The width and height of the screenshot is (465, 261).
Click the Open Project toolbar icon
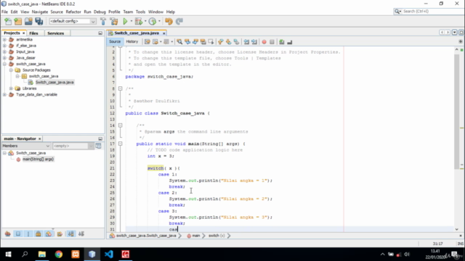(x=28, y=21)
